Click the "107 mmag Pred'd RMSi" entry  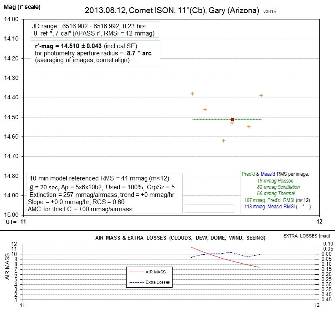click(277, 200)
